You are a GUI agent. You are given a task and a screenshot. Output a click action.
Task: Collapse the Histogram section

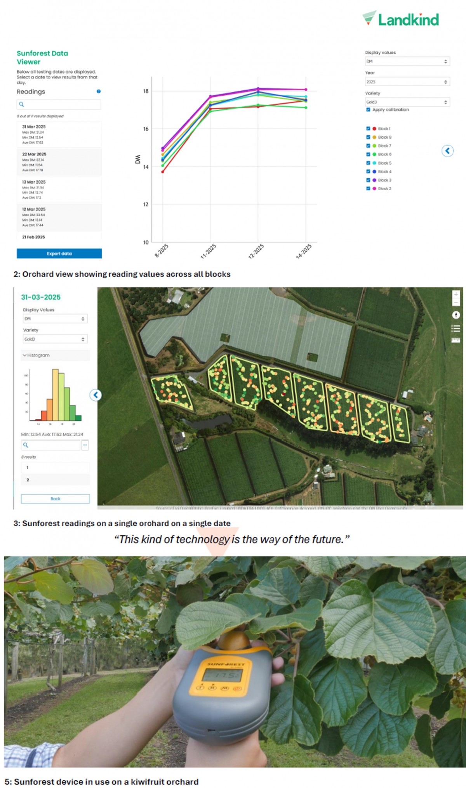coord(55,355)
